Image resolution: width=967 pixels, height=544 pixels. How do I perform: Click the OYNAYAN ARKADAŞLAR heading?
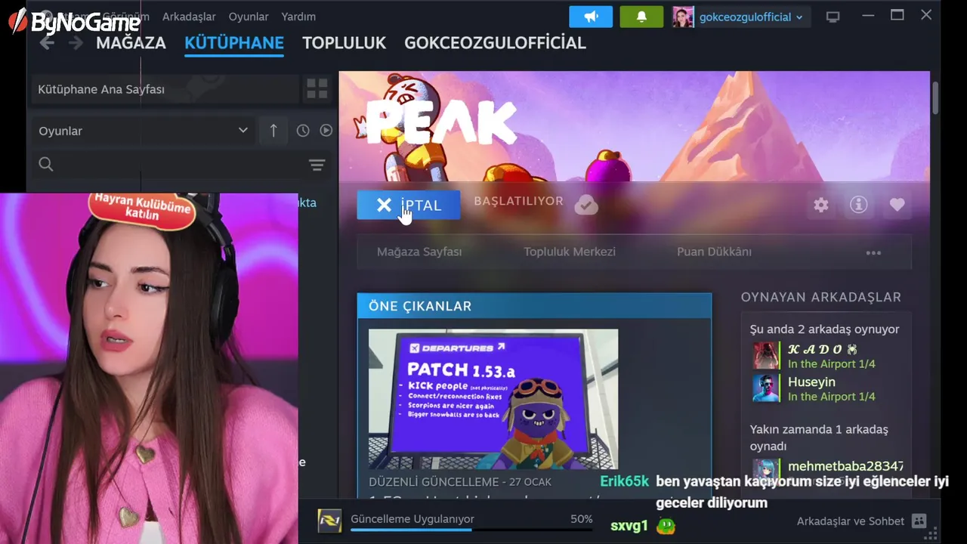point(821,297)
